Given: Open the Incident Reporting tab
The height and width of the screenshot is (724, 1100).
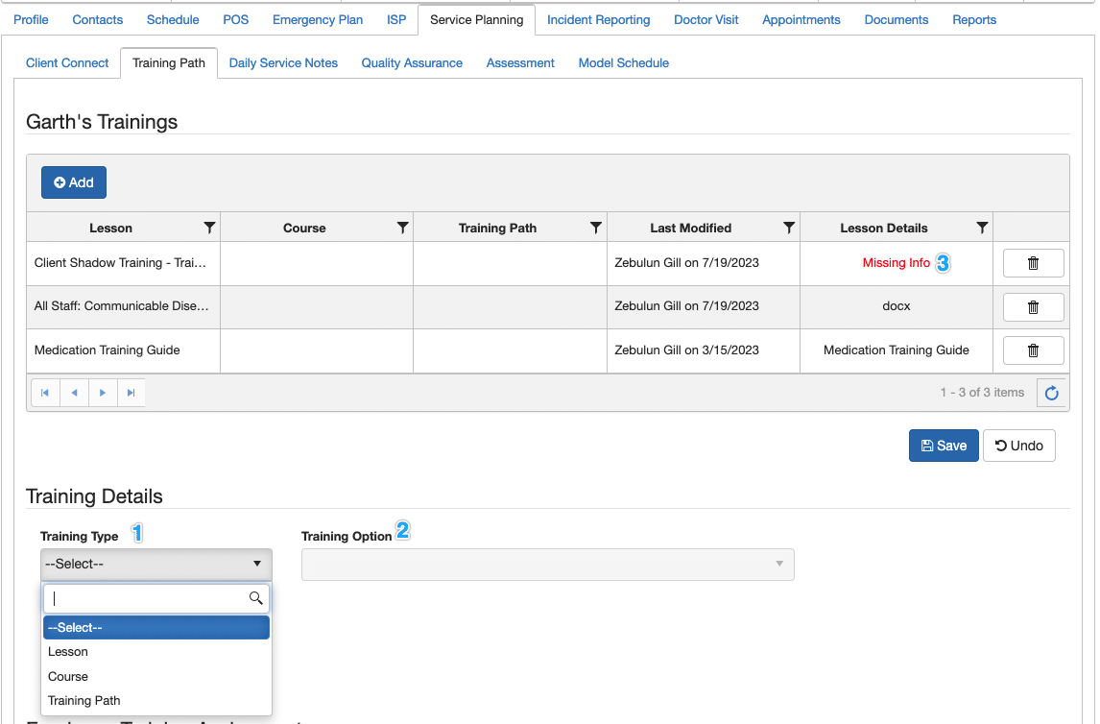Looking at the screenshot, I should pyautogui.click(x=598, y=19).
